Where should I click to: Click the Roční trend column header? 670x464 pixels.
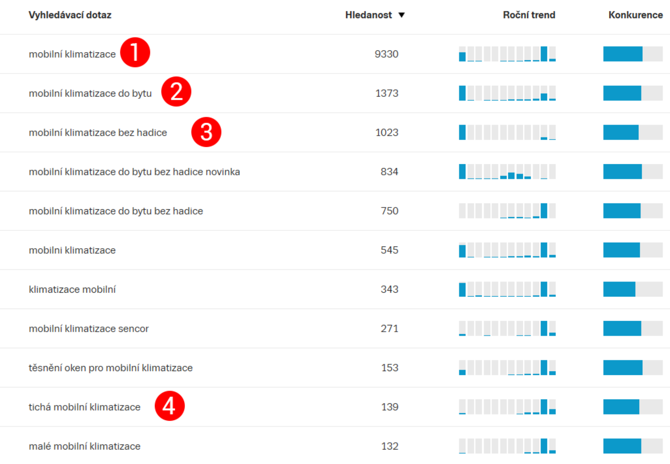click(529, 15)
